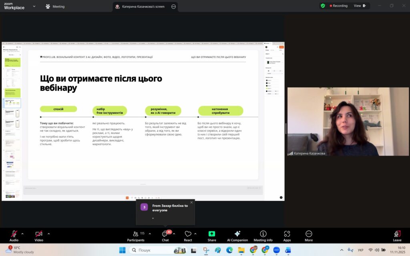Dismiss the chat notification from Захар
Screen dimensions: 410x256
pos(191,202)
